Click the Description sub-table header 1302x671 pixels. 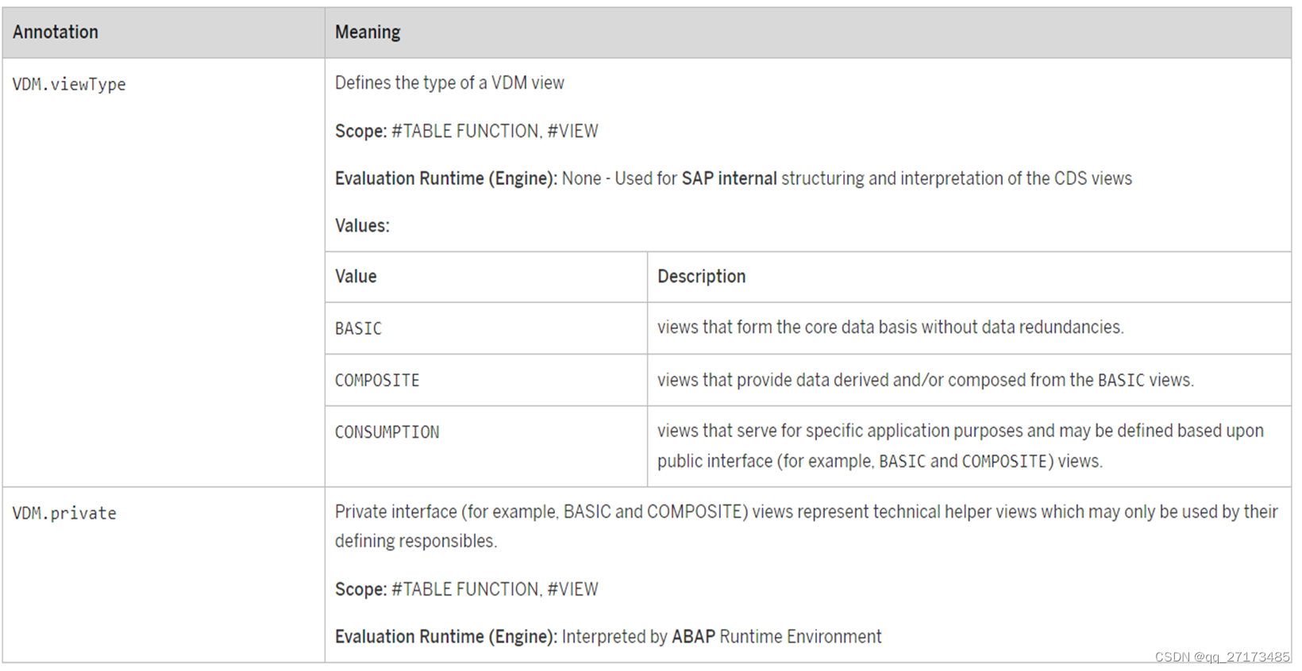[x=701, y=277]
